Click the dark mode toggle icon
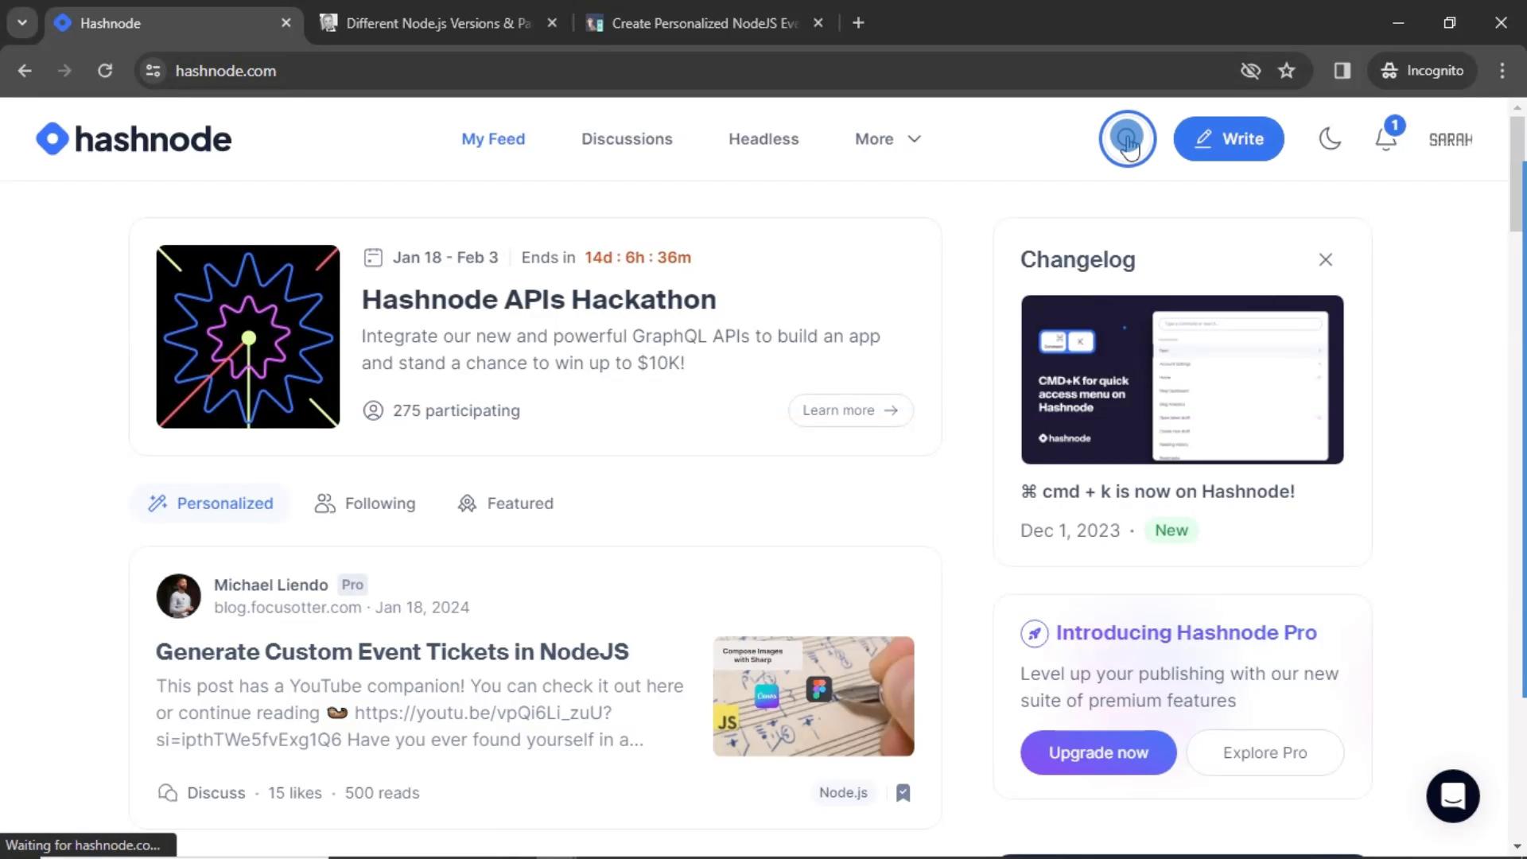The image size is (1527, 859). point(1329,138)
